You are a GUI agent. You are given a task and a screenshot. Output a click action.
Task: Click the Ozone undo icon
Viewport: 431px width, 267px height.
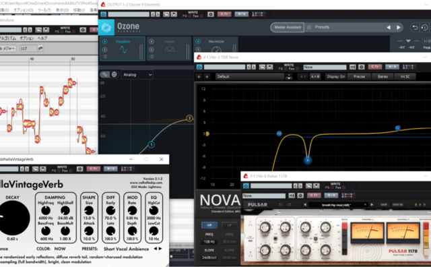(415, 27)
